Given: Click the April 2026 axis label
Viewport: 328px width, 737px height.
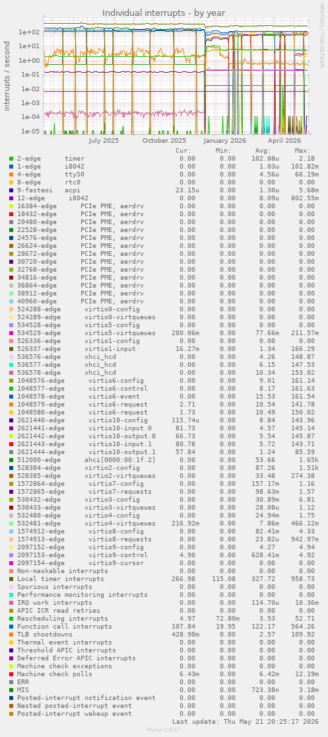Looking at the screenshot, I should click(284, 141).
